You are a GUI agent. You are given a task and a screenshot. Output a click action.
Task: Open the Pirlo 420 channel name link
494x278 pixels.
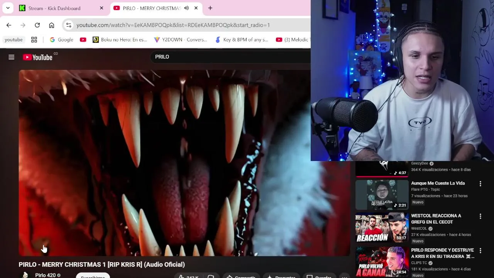46,275
